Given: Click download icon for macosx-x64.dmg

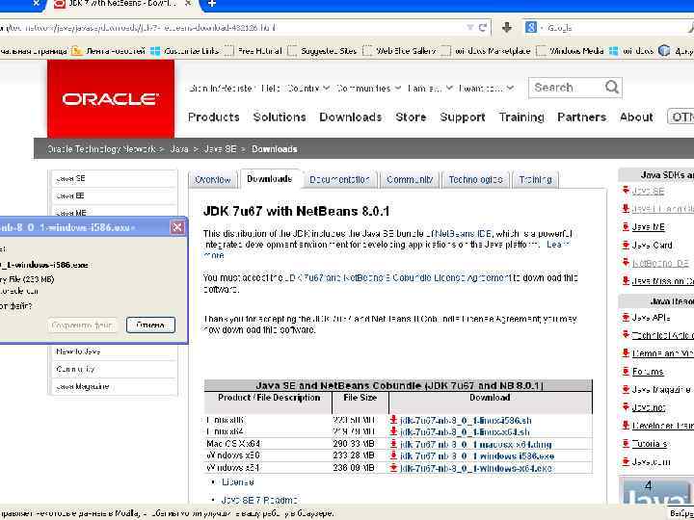Looking at the screenshot, I should tap(393, 444).
